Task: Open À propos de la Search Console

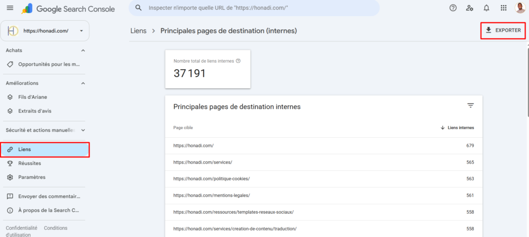Action: [44, 210]
